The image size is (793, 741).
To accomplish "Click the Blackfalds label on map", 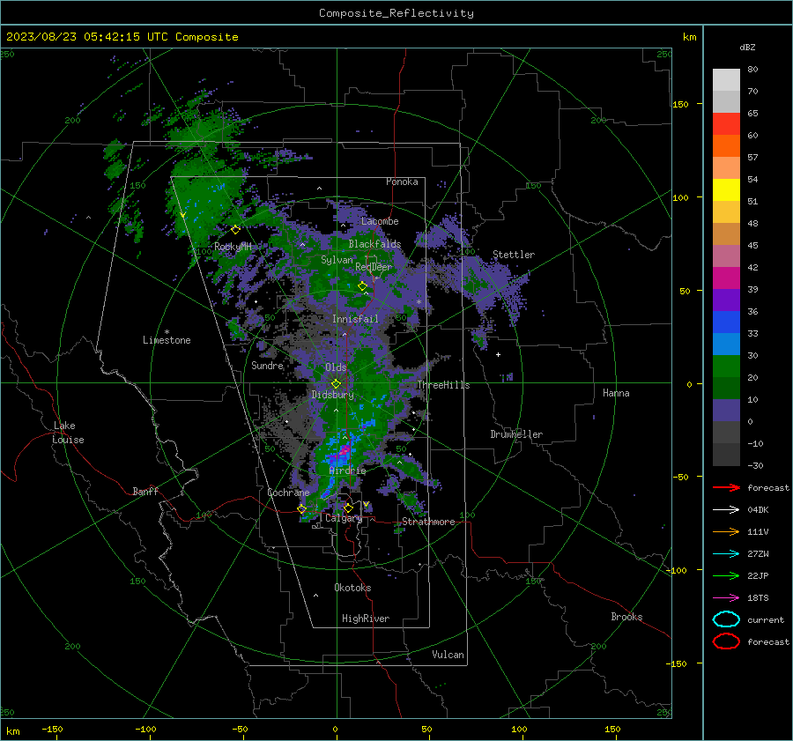I will [374, 244].
